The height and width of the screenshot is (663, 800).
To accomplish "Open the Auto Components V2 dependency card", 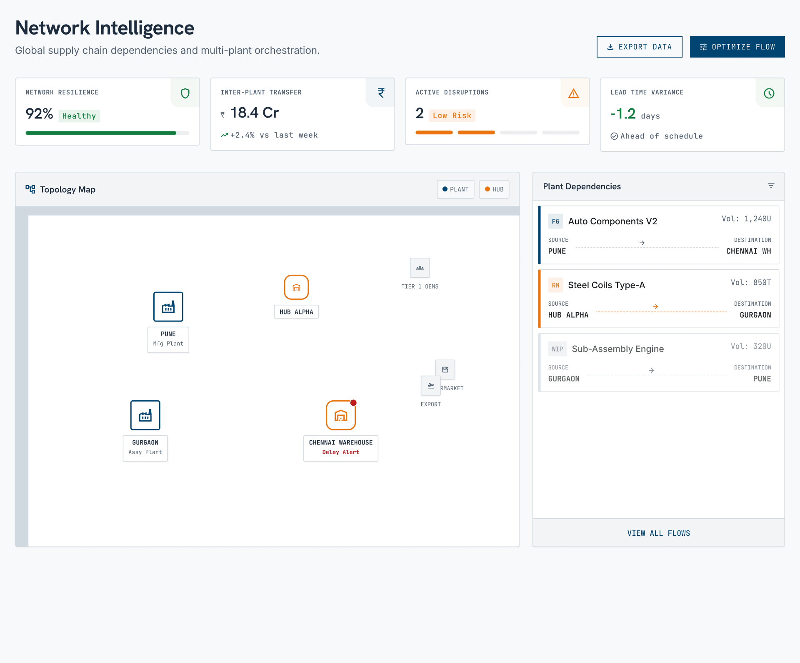I will 659,235.
